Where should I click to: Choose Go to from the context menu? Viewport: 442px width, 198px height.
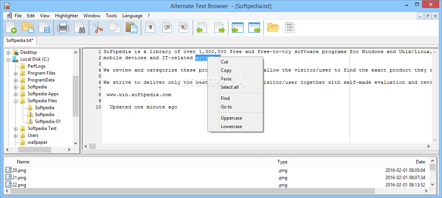coord(235,107)
